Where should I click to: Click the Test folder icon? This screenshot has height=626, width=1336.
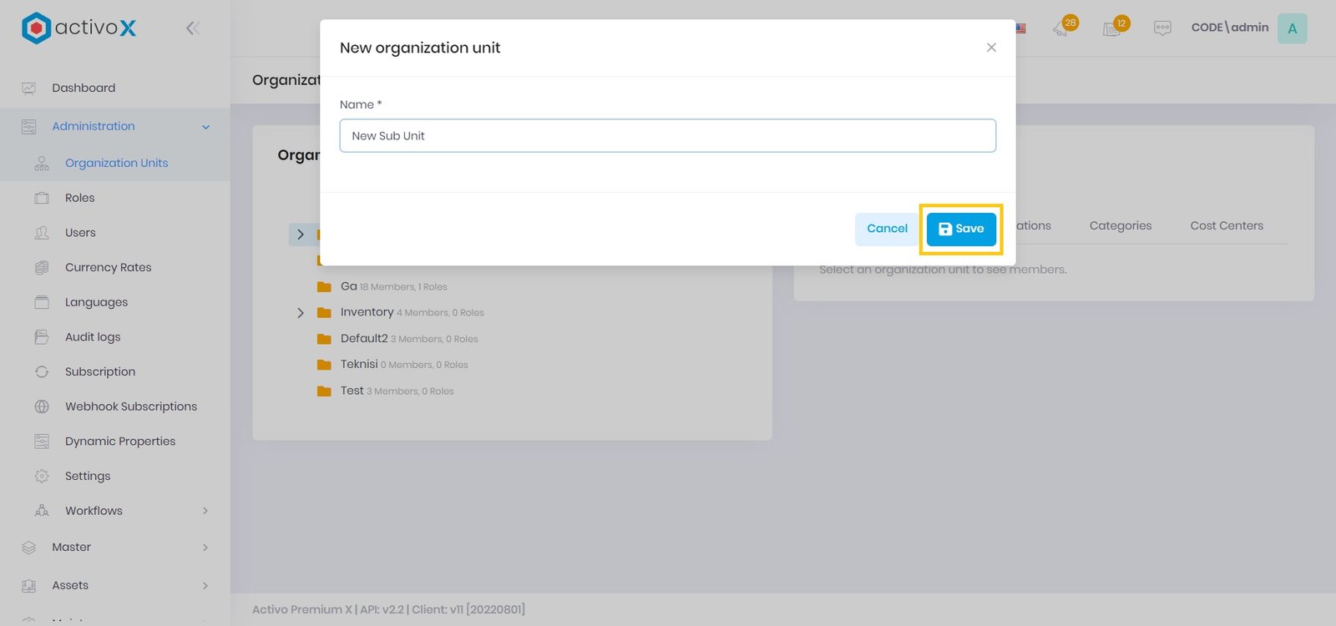(x=324, y=391)
